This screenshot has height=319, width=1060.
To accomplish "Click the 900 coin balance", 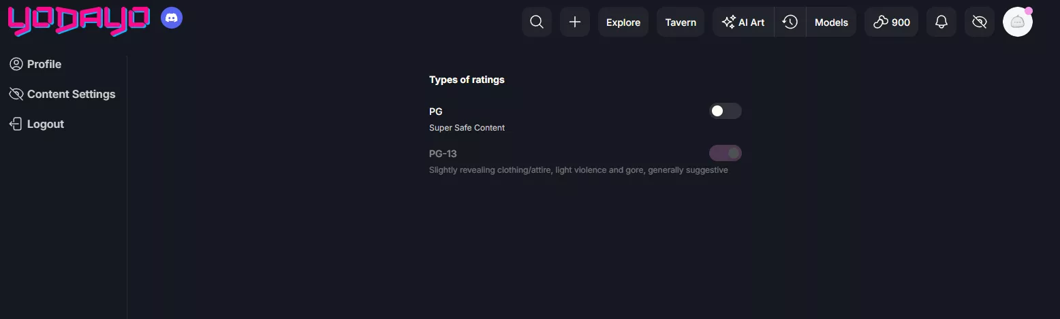I will click(892, 22).
